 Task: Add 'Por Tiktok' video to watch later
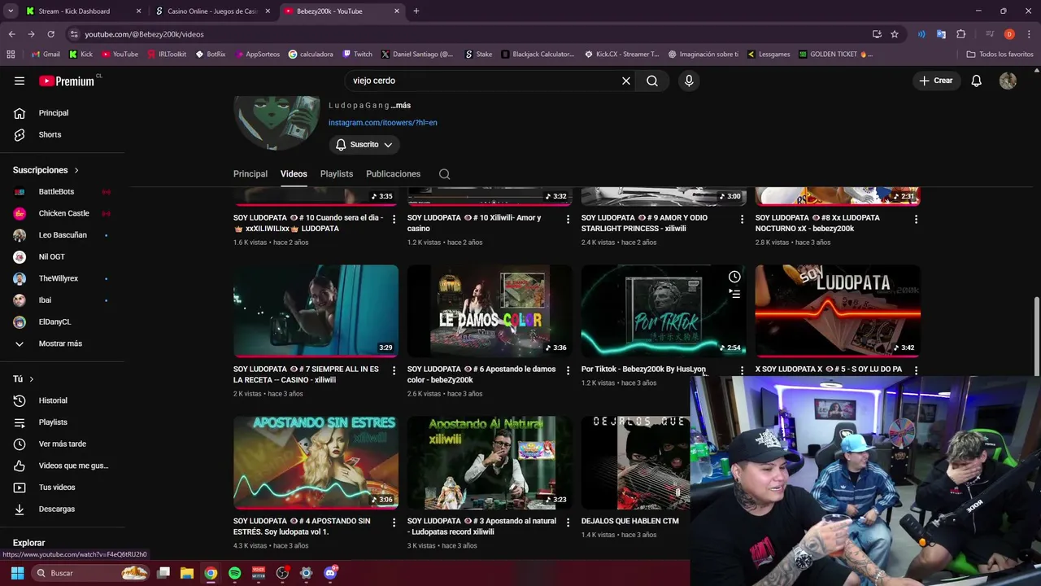point(734,277)
